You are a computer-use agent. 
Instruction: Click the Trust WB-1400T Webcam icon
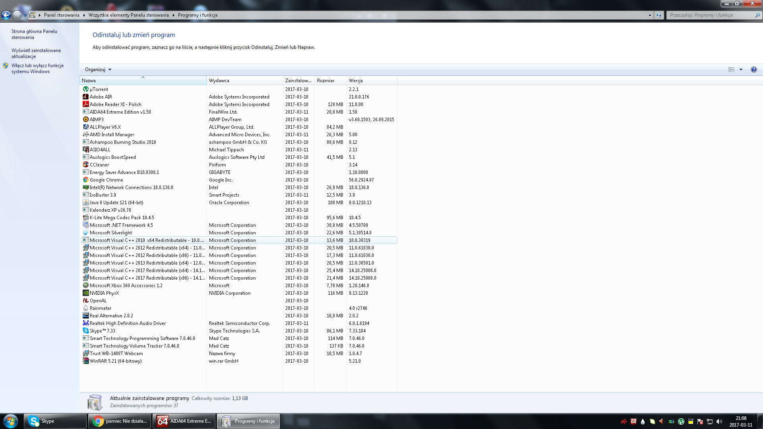tap(85, 354)
